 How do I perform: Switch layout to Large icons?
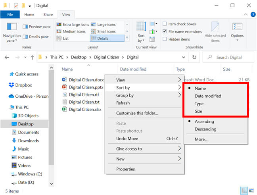tap(104, 25)
